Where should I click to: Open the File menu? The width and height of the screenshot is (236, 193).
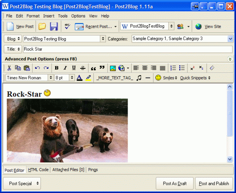coord(9,16)
